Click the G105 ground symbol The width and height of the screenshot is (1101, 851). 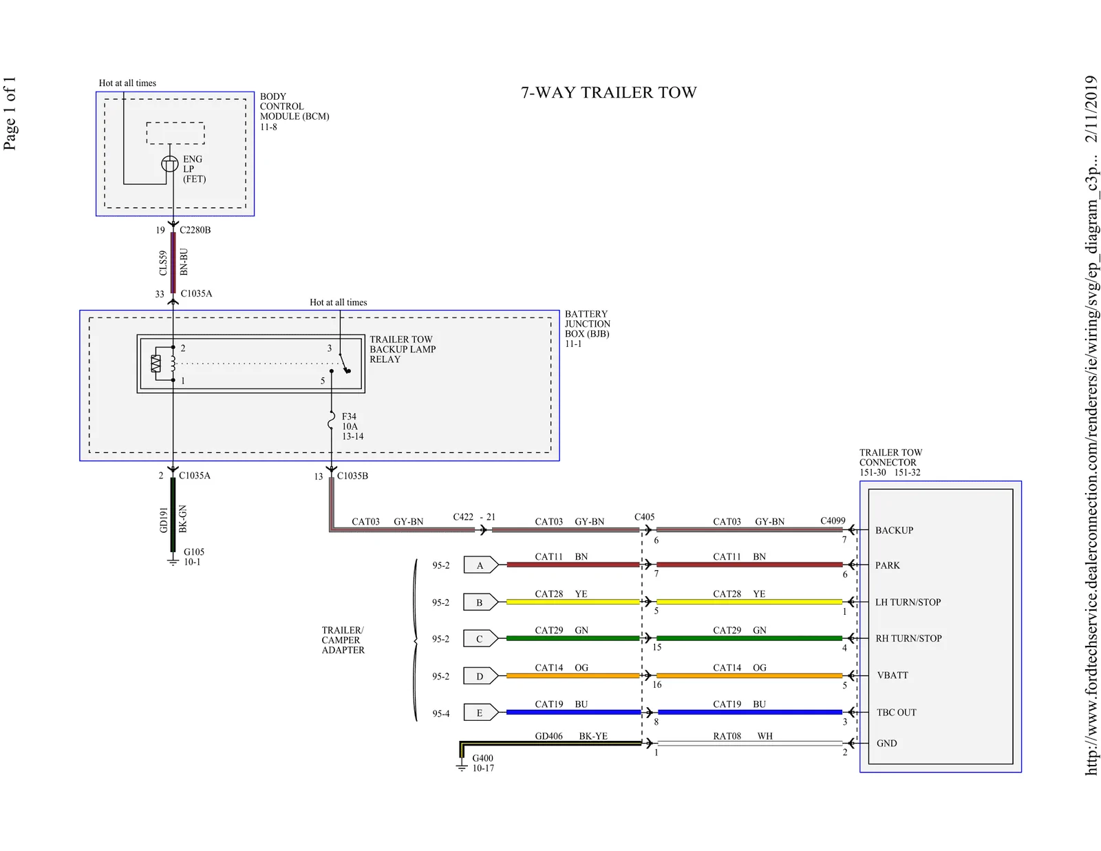point(173,561)
